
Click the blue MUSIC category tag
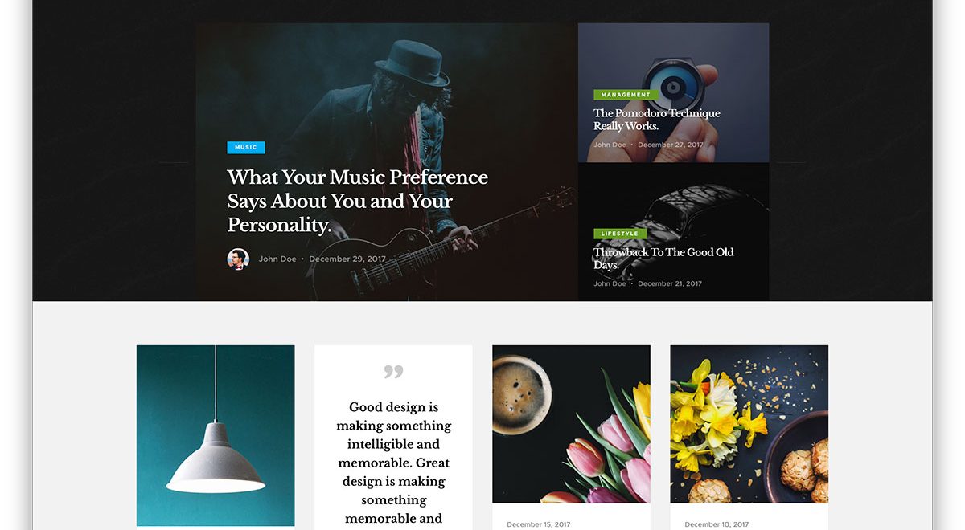(x=246, y=148)
